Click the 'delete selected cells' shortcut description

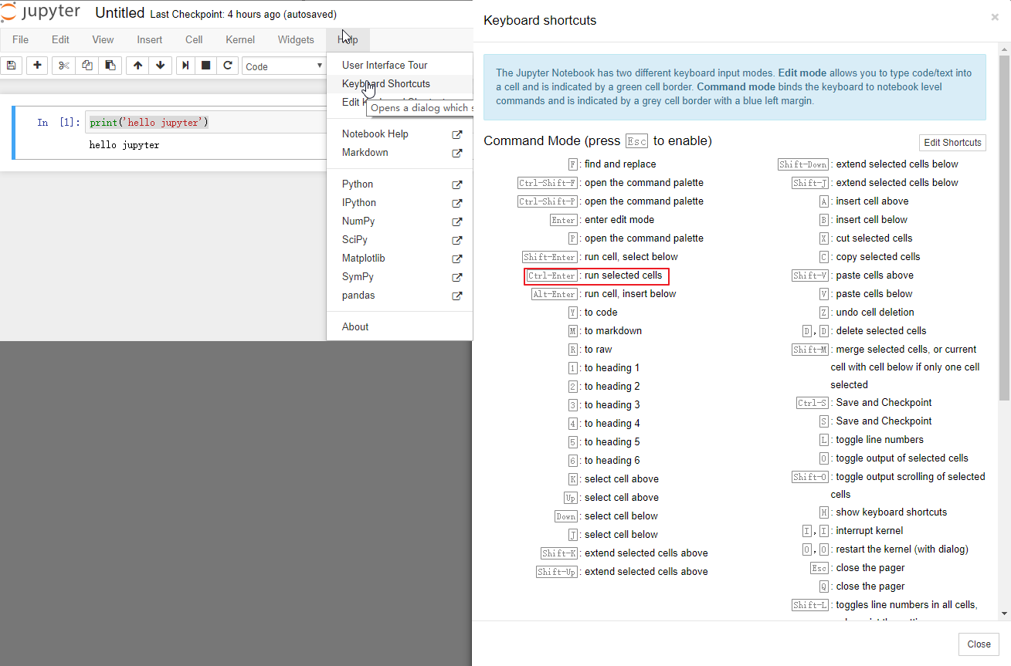(x=881, y=331)
